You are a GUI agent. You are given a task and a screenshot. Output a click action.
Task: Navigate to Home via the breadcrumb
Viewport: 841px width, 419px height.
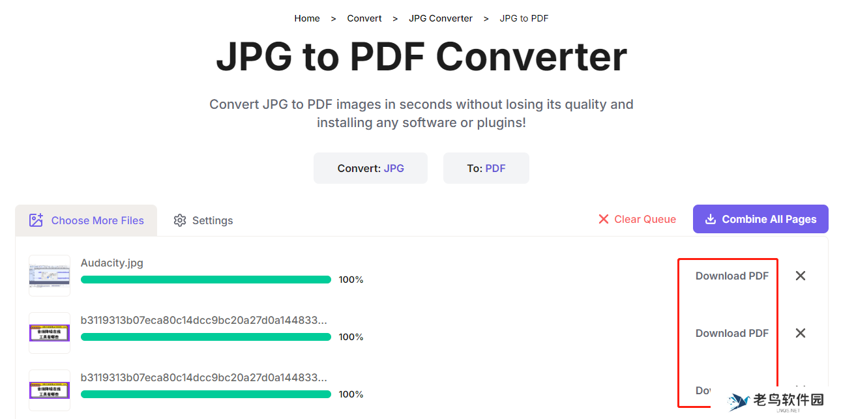click(307, 18)
